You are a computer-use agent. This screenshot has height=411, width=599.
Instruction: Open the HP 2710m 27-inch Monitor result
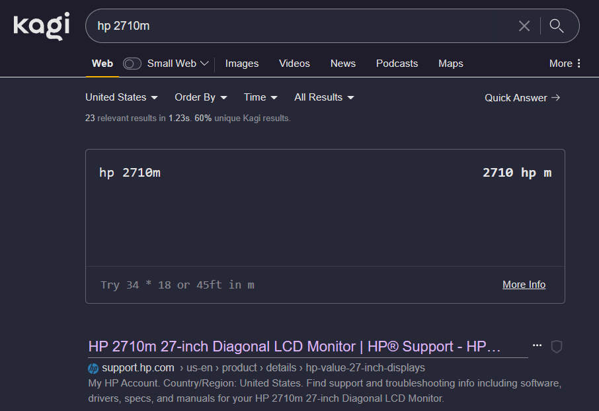[294, 347]
